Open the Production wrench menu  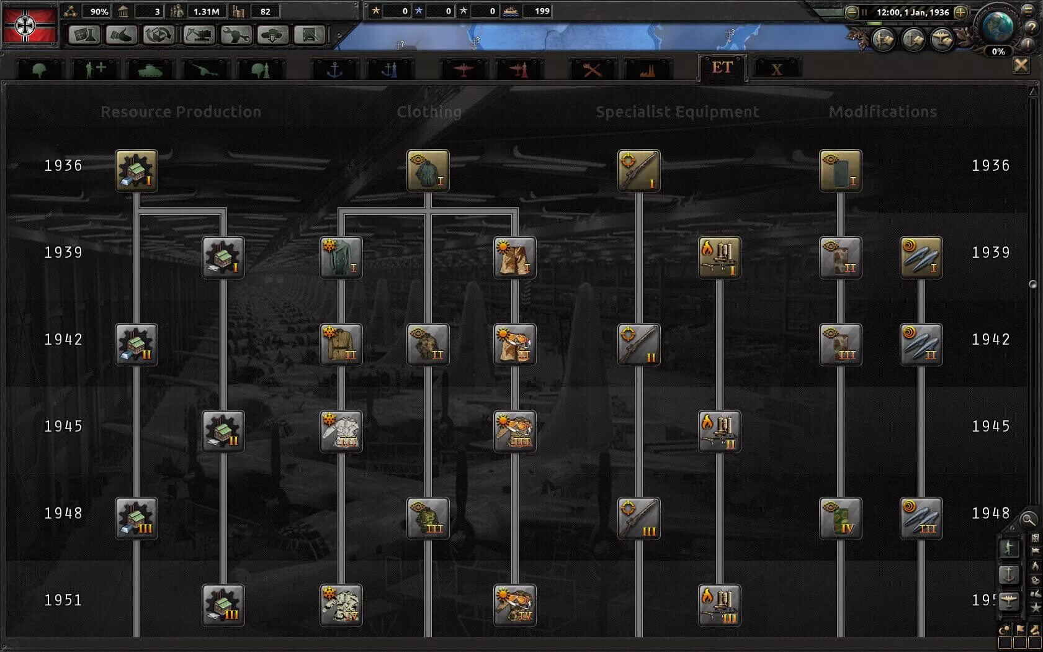tap(236, 34)
